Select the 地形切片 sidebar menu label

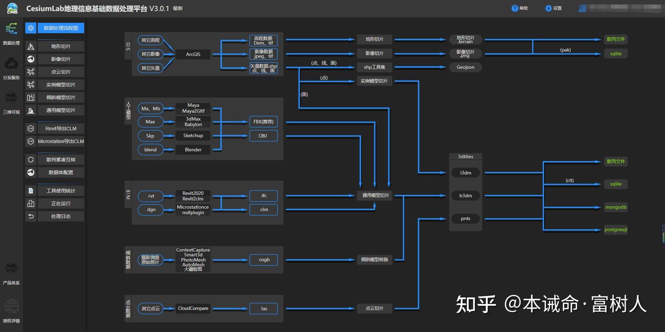click(x=61, y=47)
